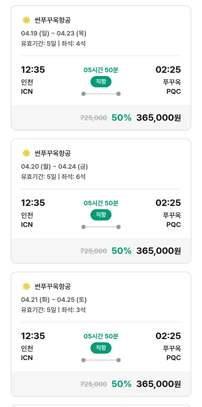Select the 365,000원 price on the 04.20 flight
The image size is (202, 407).
tap(158, 251)
